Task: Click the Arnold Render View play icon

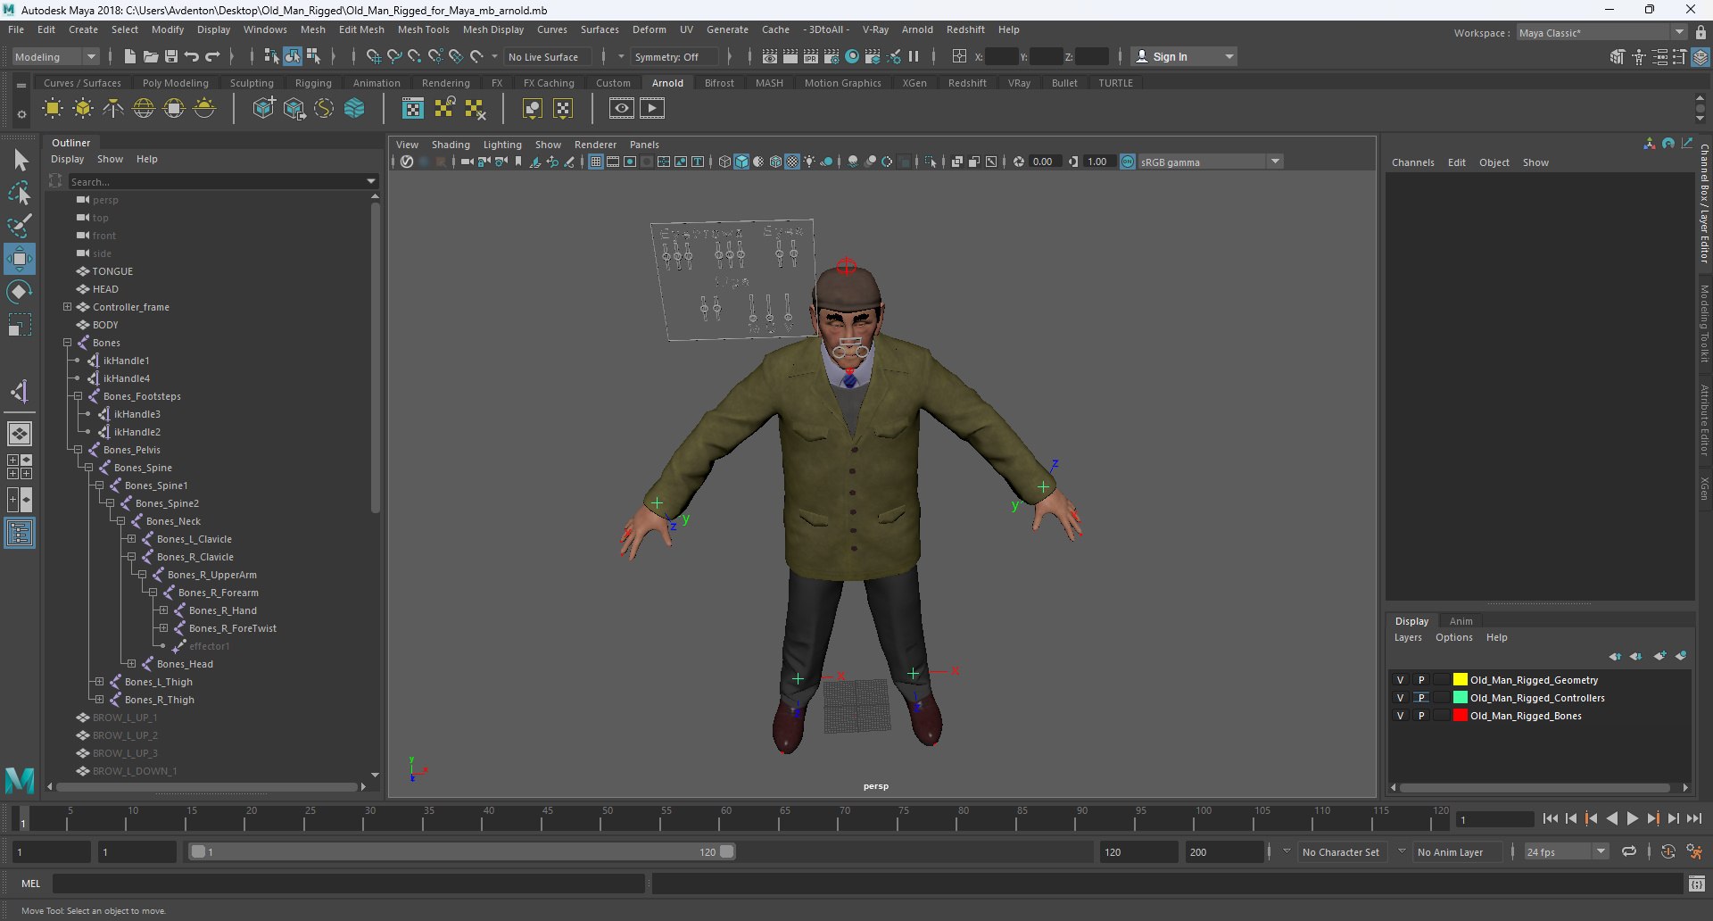Action: pyautogui.click(x=652, y=109)
